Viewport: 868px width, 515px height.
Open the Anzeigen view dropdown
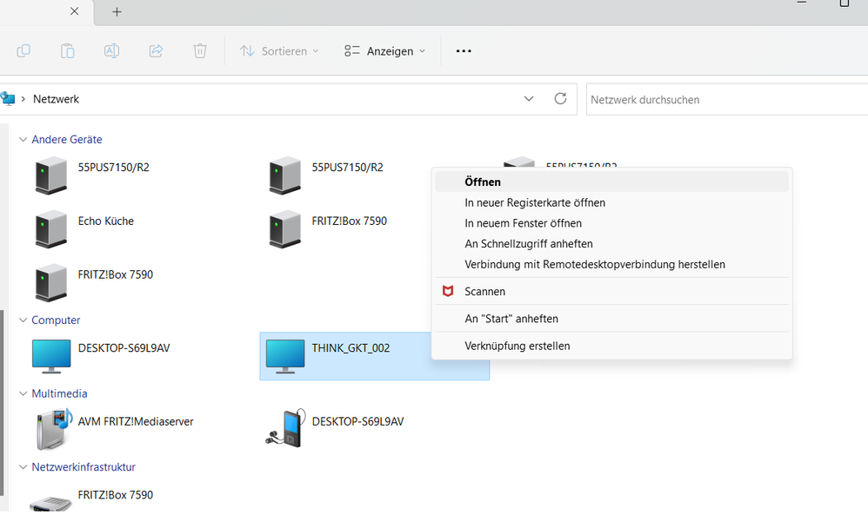385,51
